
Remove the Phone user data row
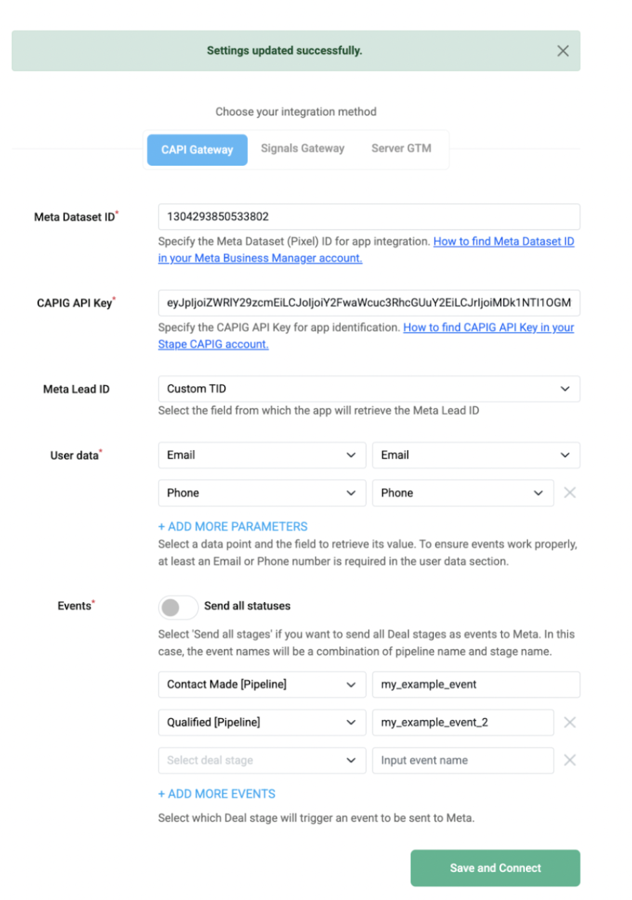point(569,493)
